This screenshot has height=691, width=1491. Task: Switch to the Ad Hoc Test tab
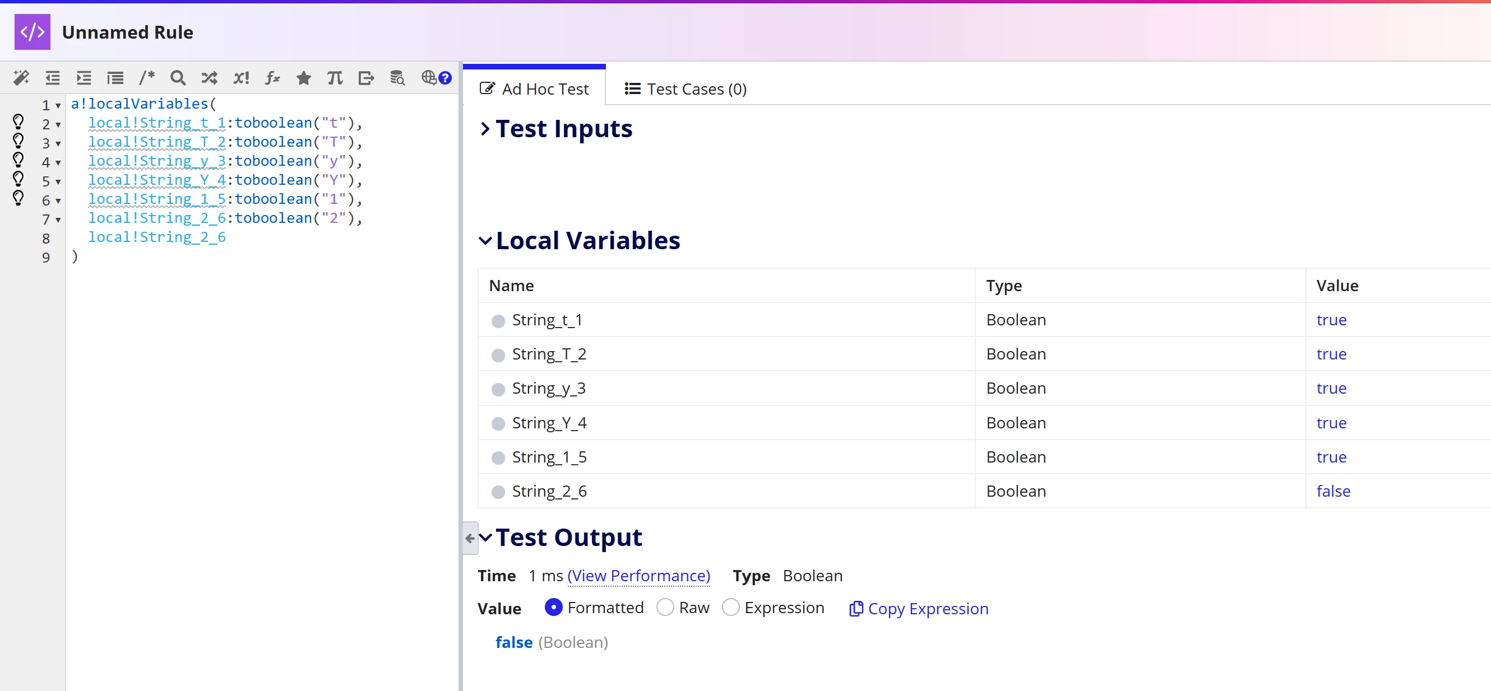[x=534, y=88]
